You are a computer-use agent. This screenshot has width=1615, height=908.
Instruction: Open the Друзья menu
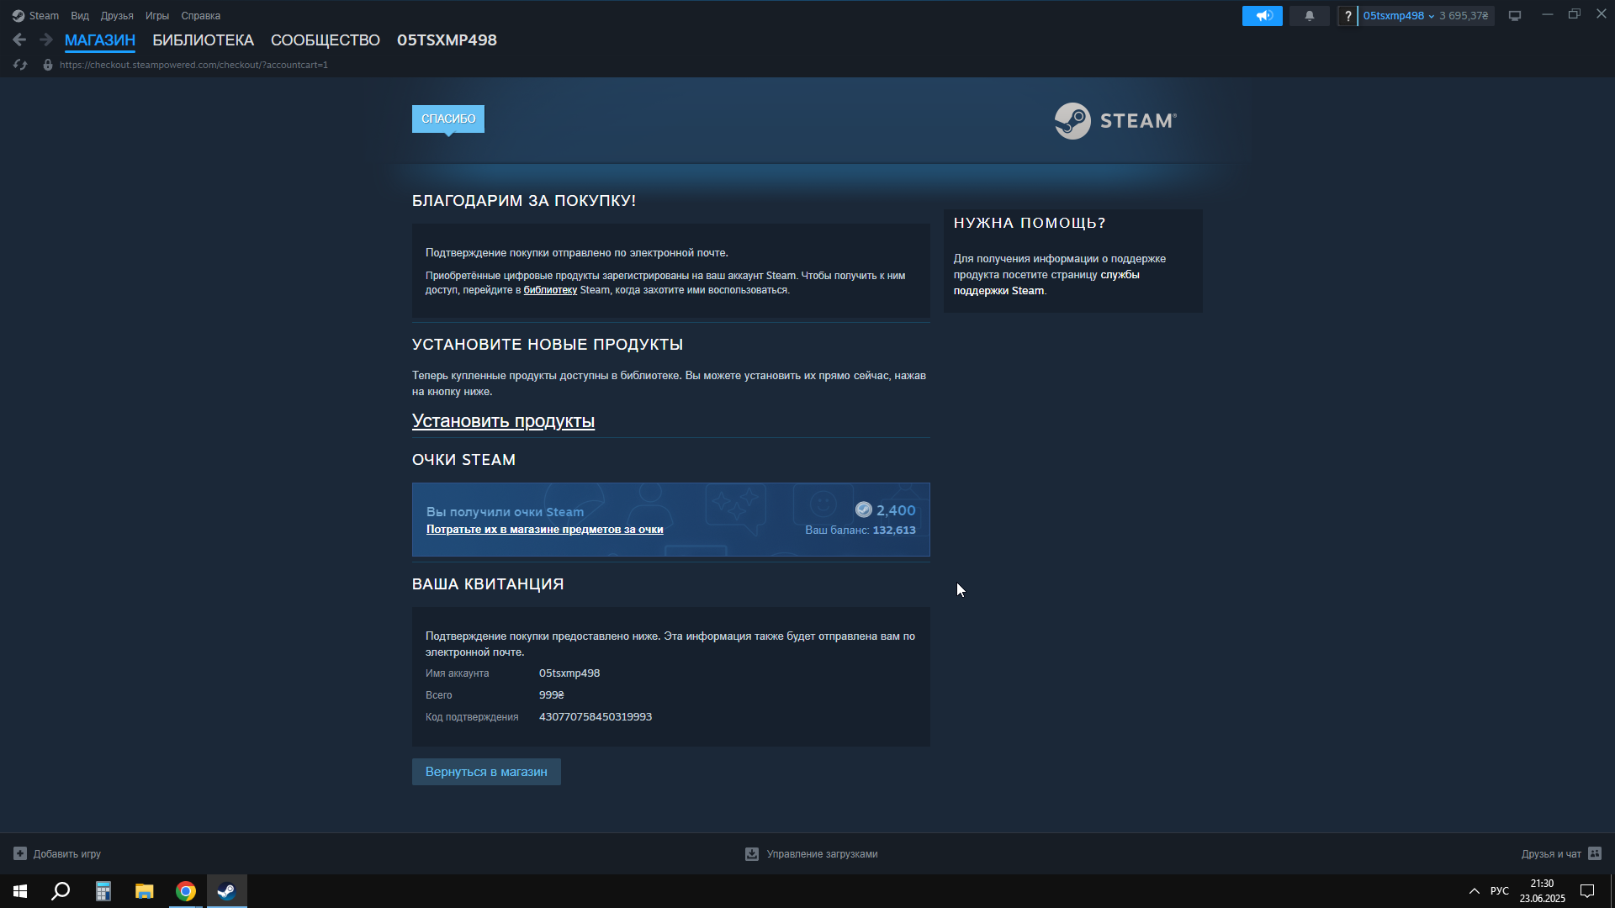(117, 16)
